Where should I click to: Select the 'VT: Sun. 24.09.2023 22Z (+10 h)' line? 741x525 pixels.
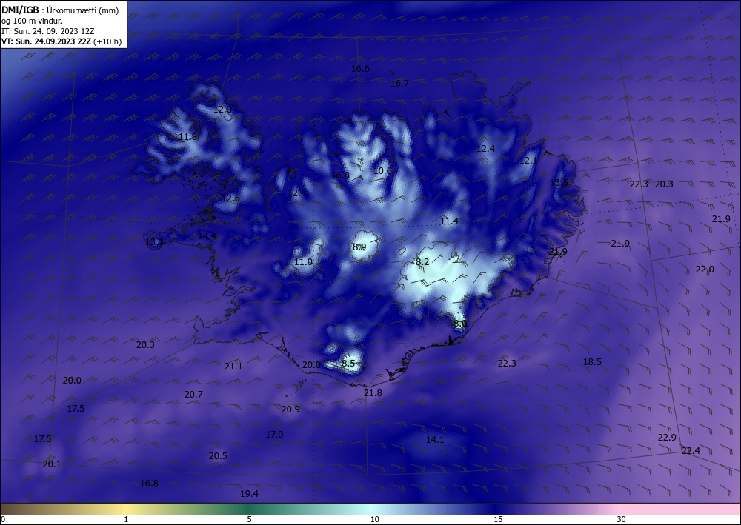click(x=62, y=41)
